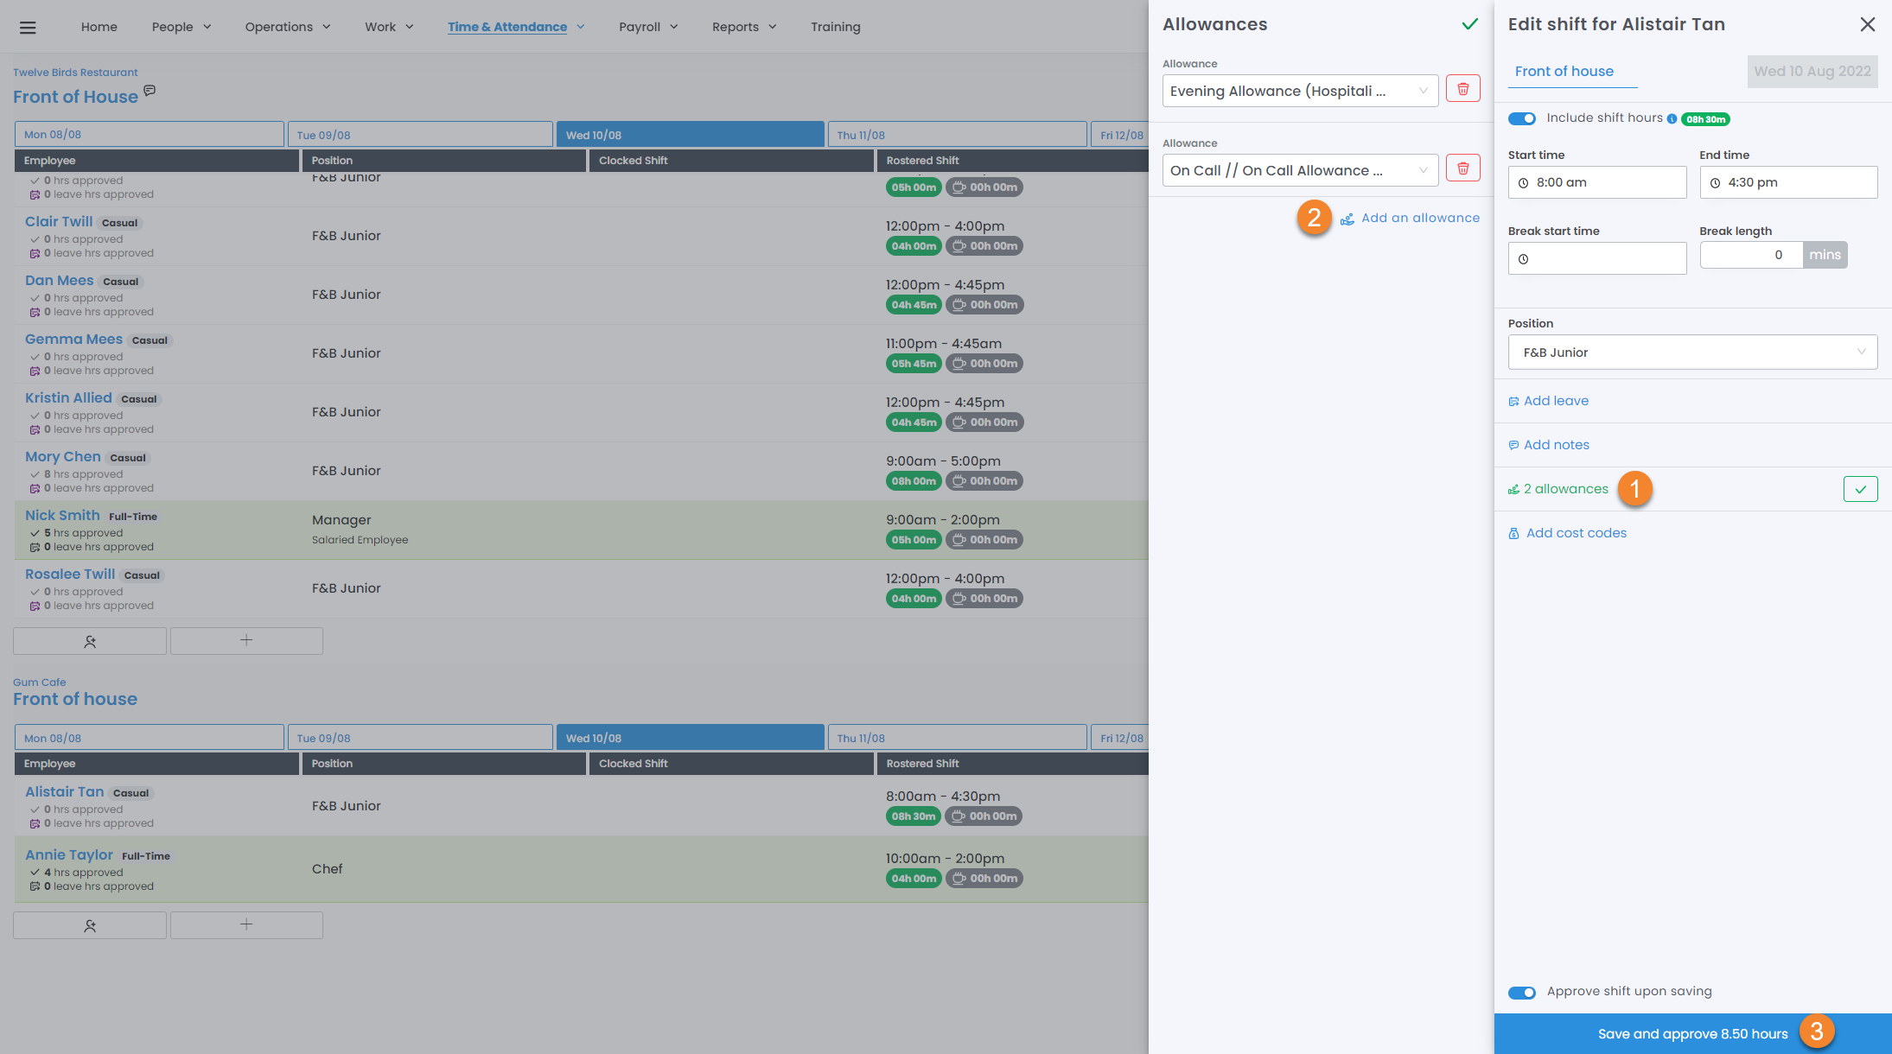Click Front of House comment icon
The image size is (1892, 1054).
coord(150,91)
